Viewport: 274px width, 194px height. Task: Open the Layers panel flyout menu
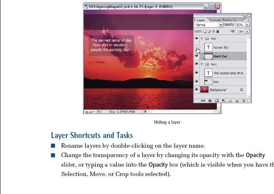tap(248, 20)
